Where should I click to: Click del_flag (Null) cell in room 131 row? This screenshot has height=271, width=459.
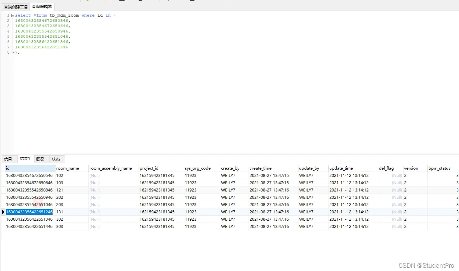(x=391, y=212)
